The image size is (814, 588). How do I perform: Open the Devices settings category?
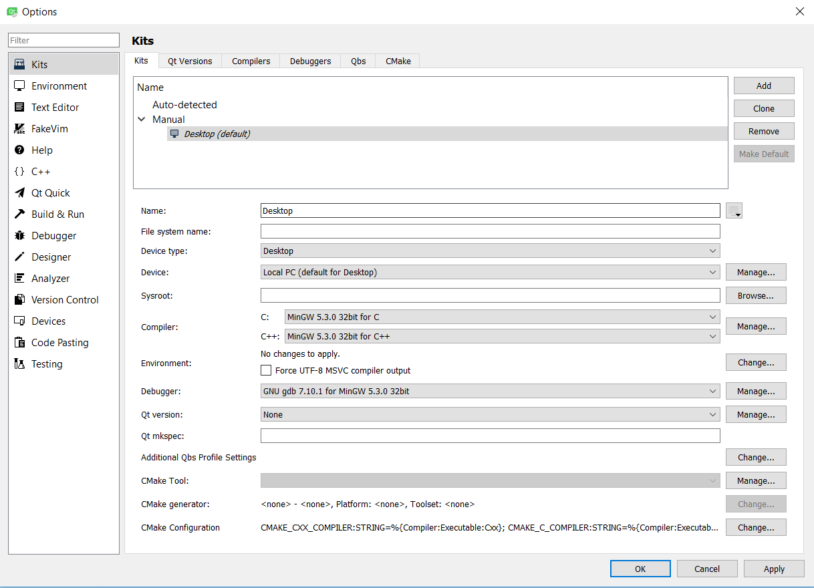63,321
